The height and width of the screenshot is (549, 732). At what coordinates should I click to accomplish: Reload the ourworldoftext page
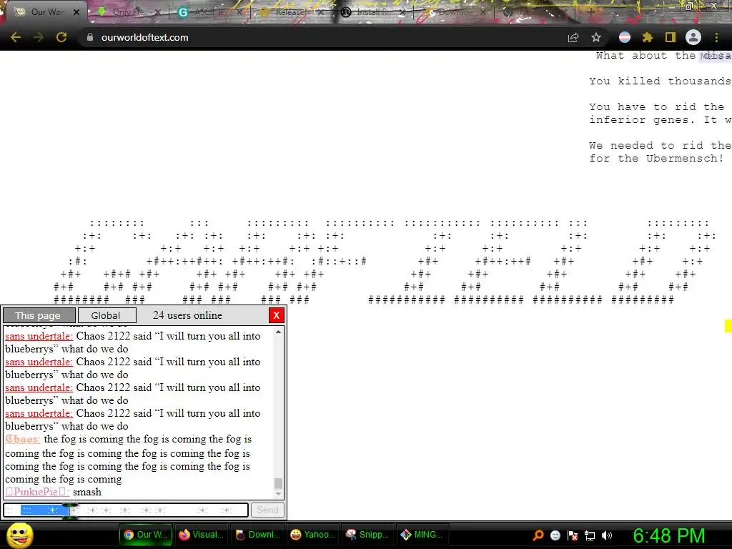pyautogui.click(x=61, y=37)
